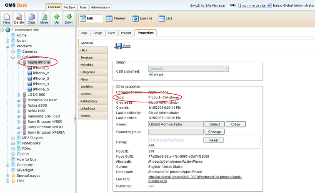Viewport: 315px width, 193px height.
Task: Click the Select owner button
Action: click(215, 125)
